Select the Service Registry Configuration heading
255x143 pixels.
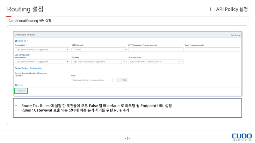pyautogui.click(x=28, y=68)
